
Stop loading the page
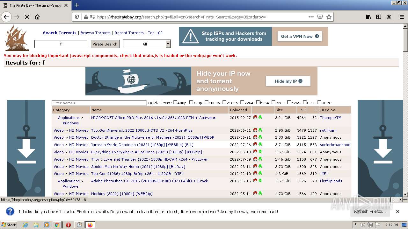pos(27,17)
